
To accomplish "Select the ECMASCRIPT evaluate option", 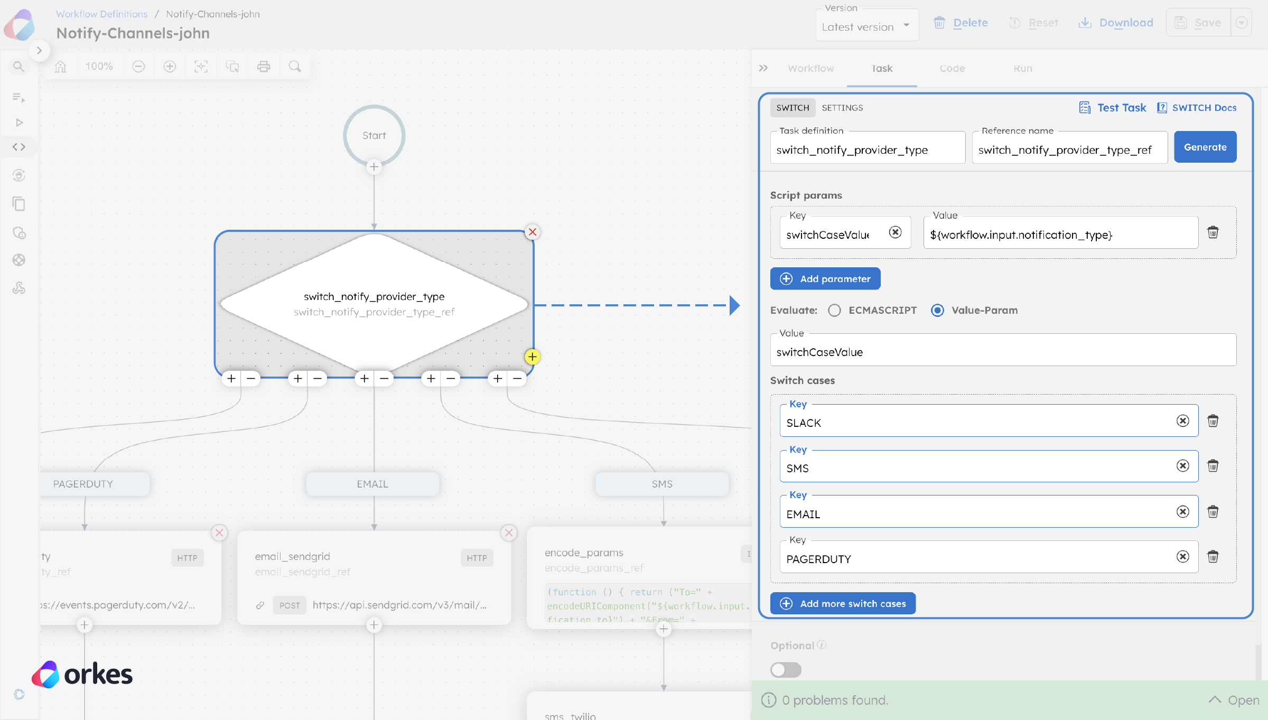I will click(x=834, y=311).
